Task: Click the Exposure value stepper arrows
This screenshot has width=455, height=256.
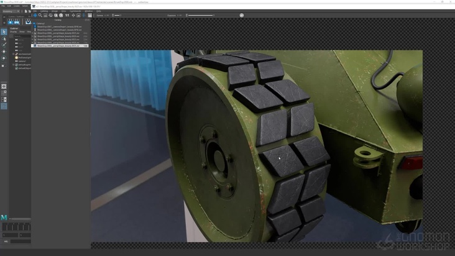Action: click(186, 16)
